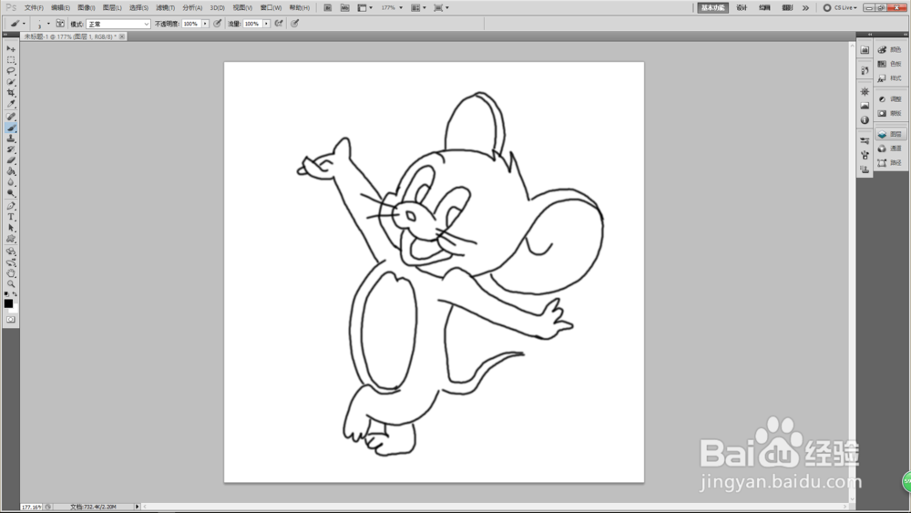Screen dimensions: 911x513
Task: Open the Arrange Documents dropdown
Action: [419, 7]
